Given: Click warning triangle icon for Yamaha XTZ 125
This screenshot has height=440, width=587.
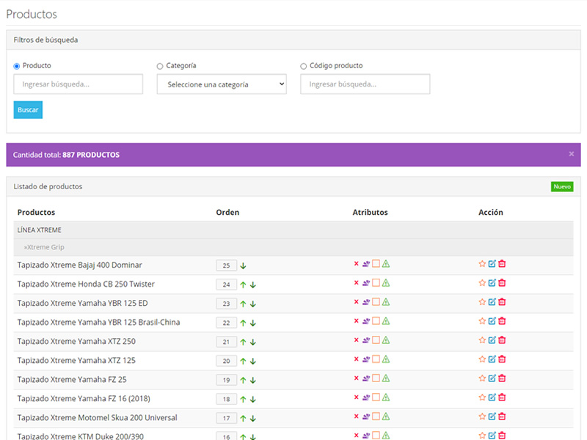Looking at the screenshot, I should pos(386,359).
